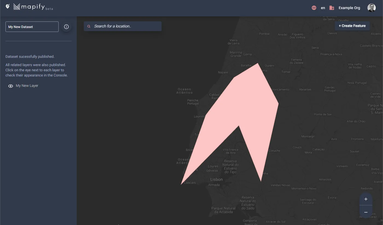The image size is (383, 225).
Task: Click the Search for a location field
Action: [123, 26]
